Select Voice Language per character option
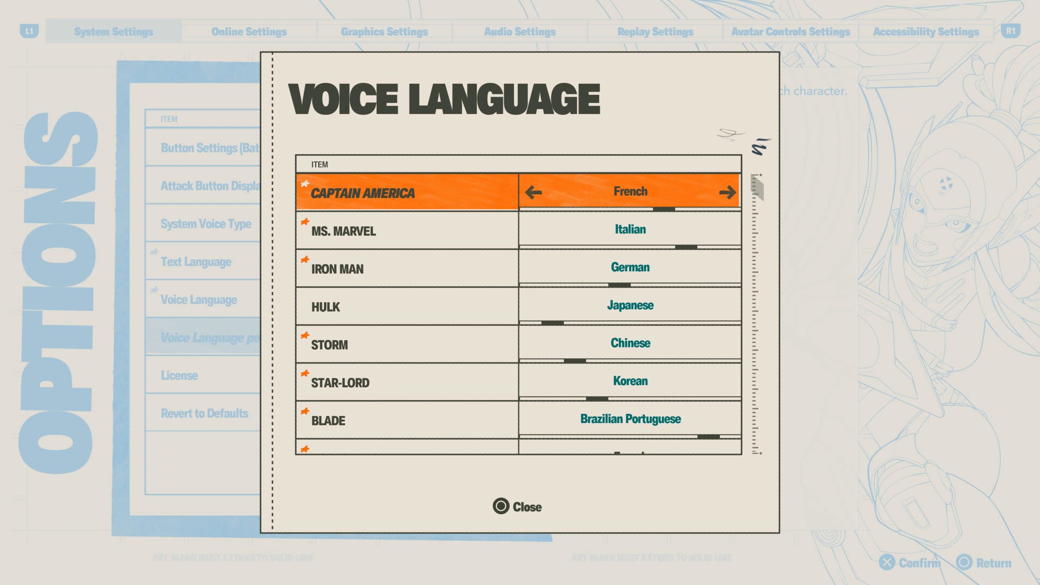The height and width of the screenshot is (585, 1040). (x=203, y=337)
